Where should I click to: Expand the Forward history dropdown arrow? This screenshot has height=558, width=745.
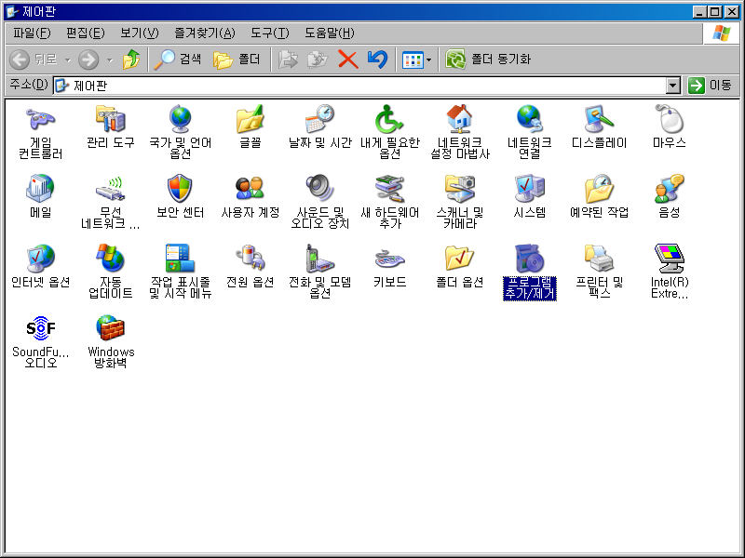click(110, 60)
